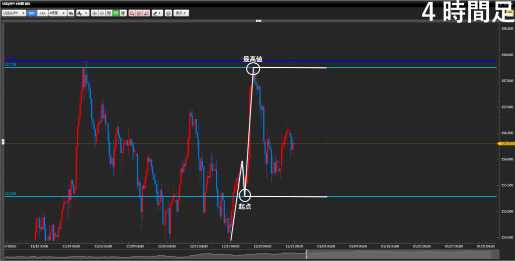515x261 pixels.
Task: Click the first chart layout icon after zoom
Action: coord(109,13)
